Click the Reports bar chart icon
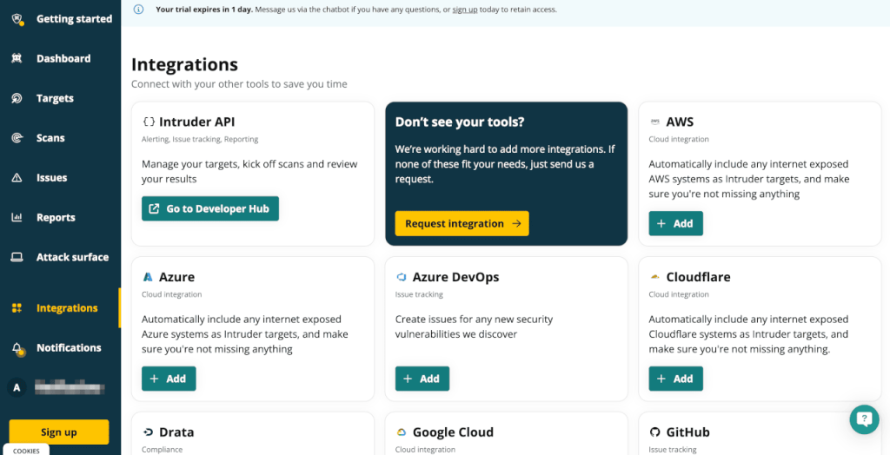 click(x=17, y=217)
